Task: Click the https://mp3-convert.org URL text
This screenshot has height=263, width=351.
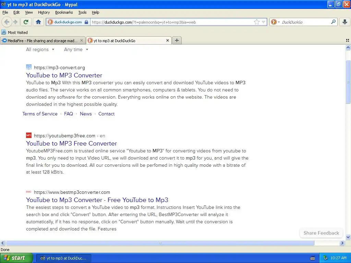Action: click(x=59, y=67)
